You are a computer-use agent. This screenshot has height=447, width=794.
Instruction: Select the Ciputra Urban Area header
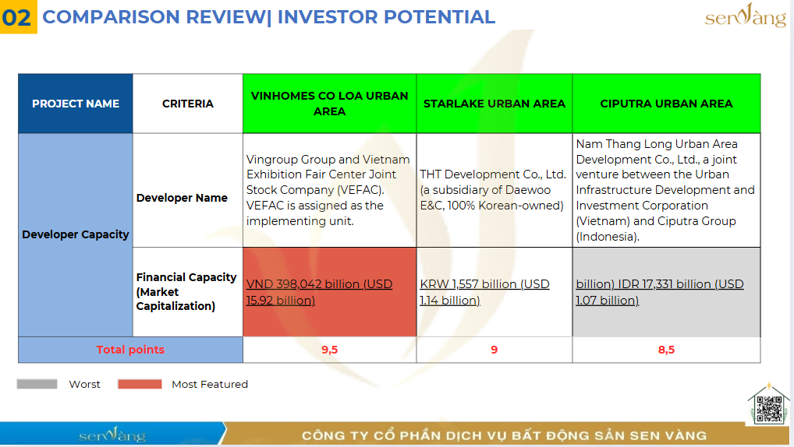coord(666,104)
